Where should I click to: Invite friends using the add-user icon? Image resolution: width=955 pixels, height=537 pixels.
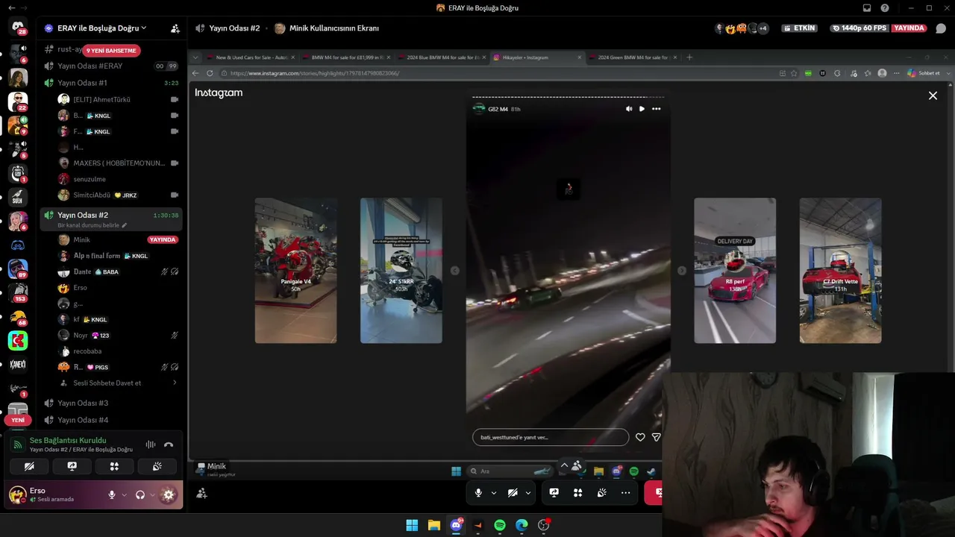[201, 493]
